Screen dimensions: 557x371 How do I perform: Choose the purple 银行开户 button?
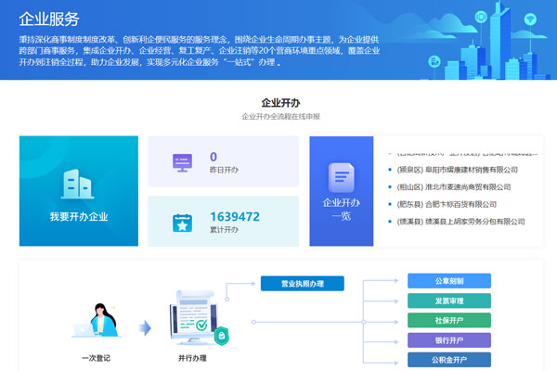(x=448, y=339)
